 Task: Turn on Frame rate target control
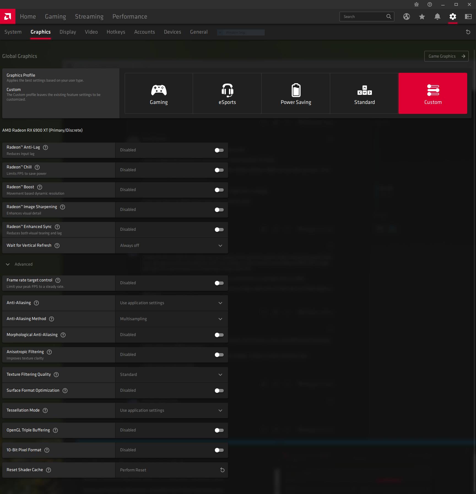[219, 283]
